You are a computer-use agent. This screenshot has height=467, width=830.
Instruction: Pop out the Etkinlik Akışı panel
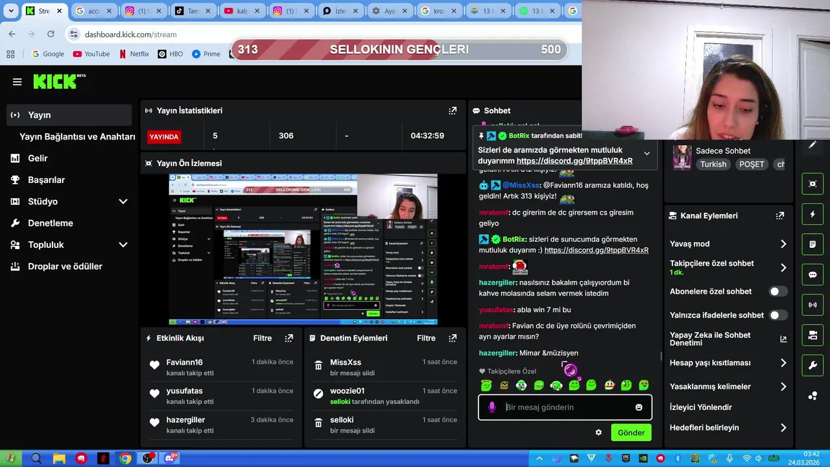point(289,338)
